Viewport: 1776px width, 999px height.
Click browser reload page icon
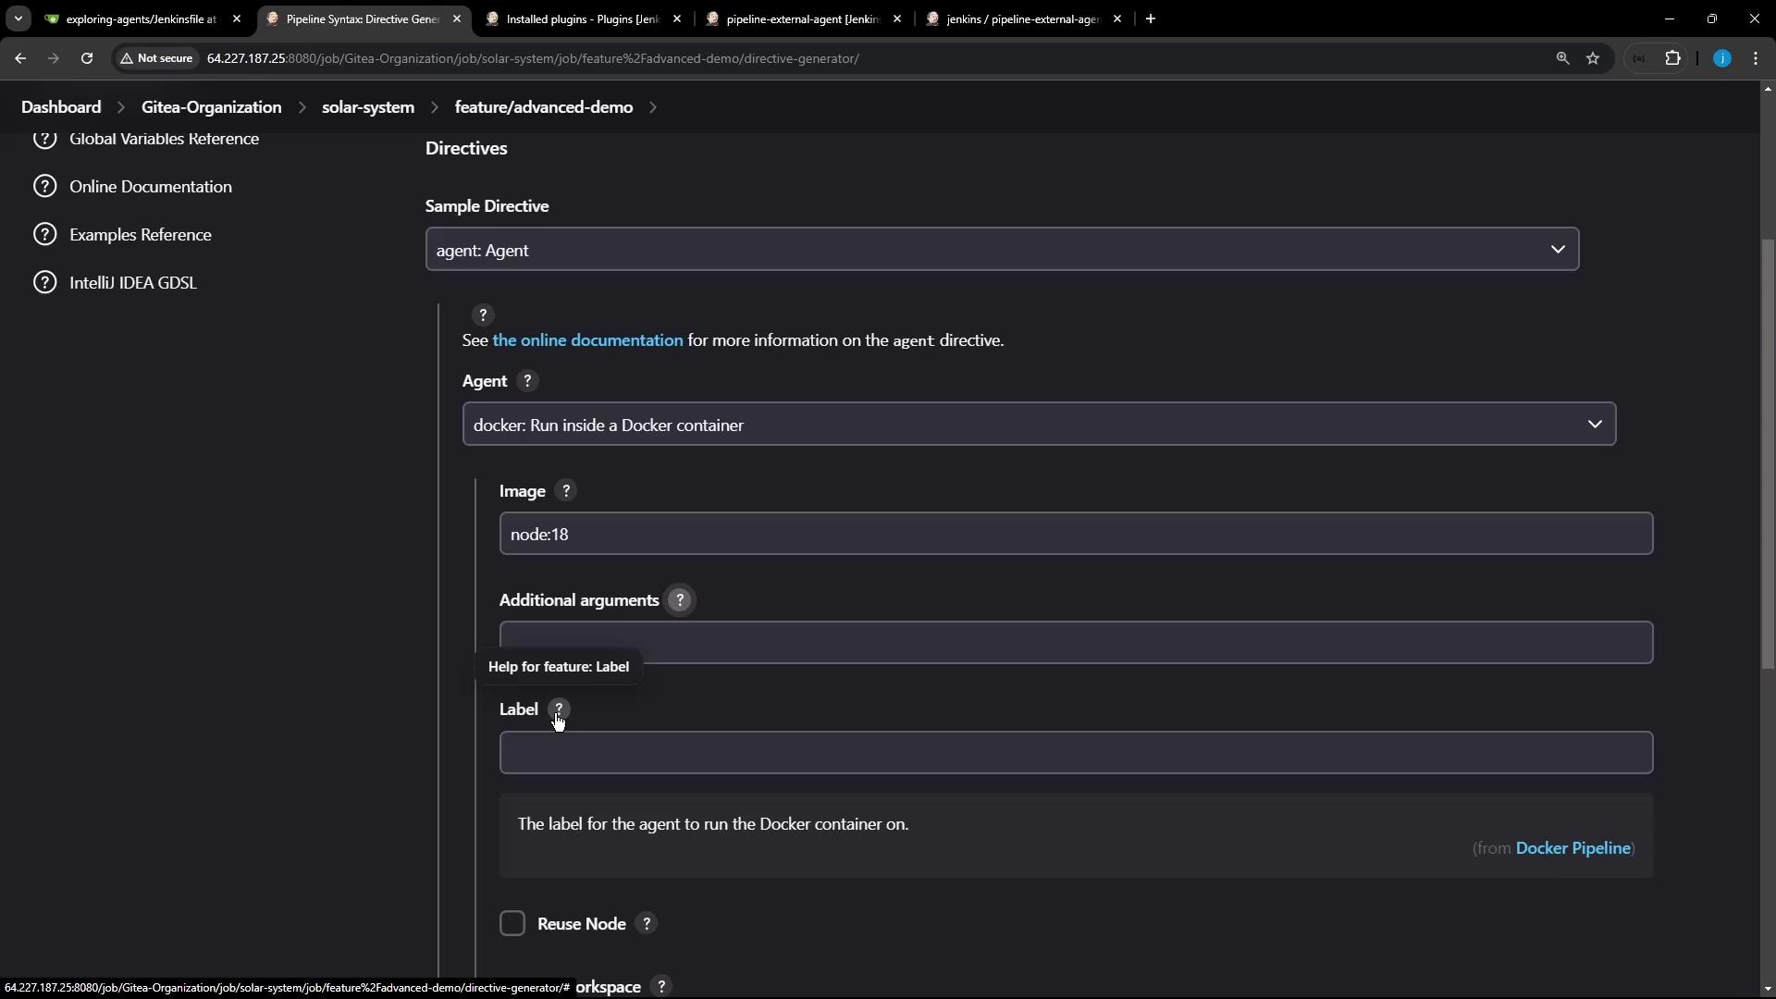[87, 58]
